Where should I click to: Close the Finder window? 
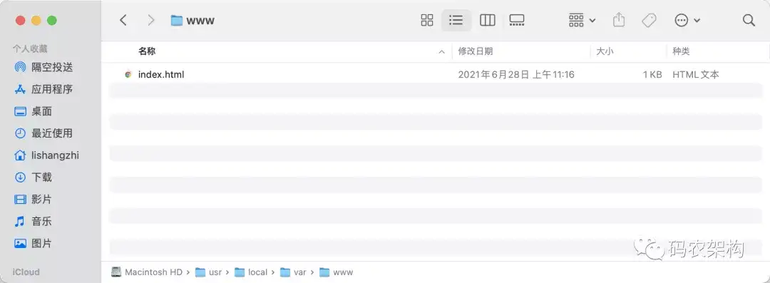20,21
